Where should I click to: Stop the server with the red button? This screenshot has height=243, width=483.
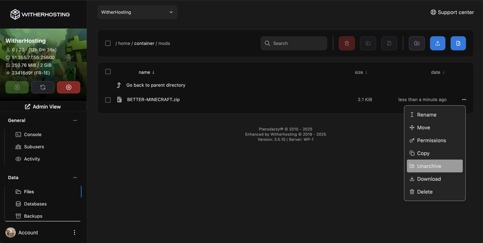click(69, 87)
